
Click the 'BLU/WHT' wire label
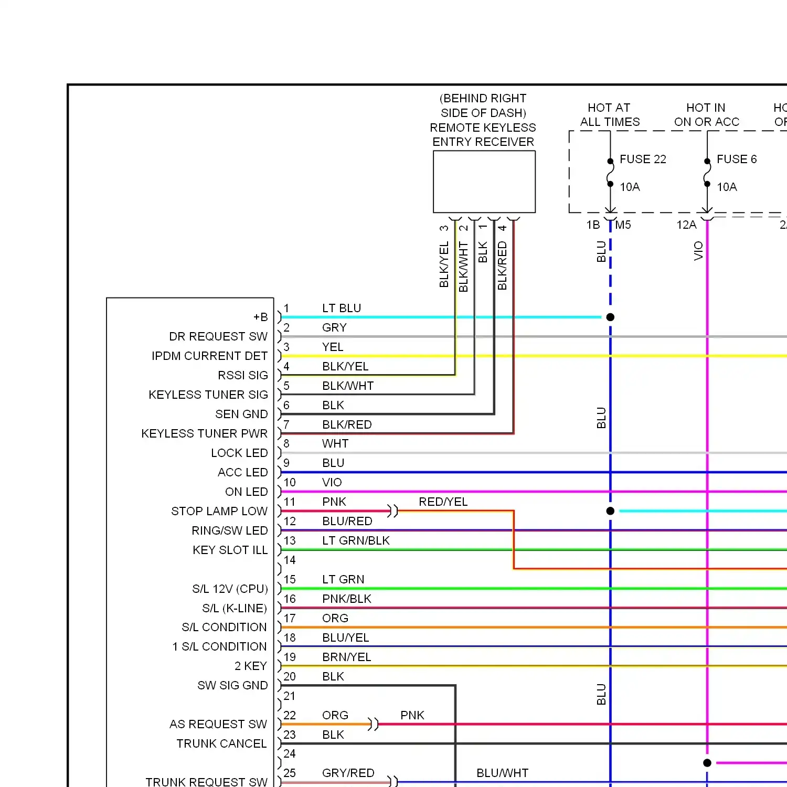[502, 773]
